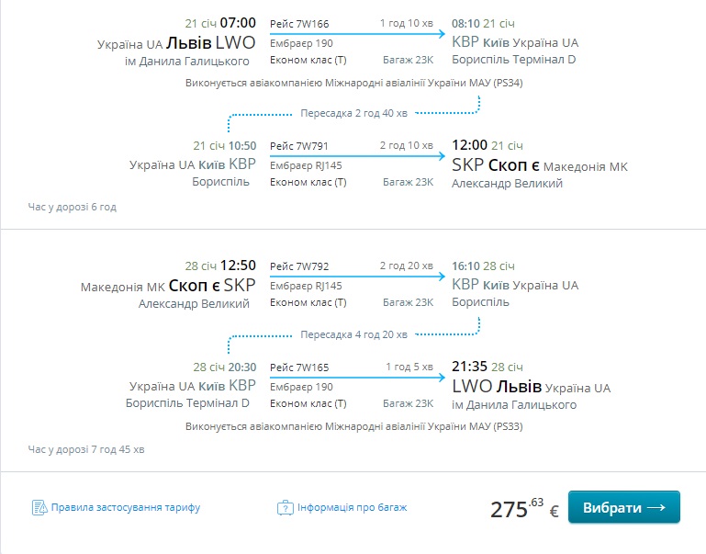Click the Час у дорозі 6 год text
This screenshot has height=554, width=706.
(x=73, y=207)
